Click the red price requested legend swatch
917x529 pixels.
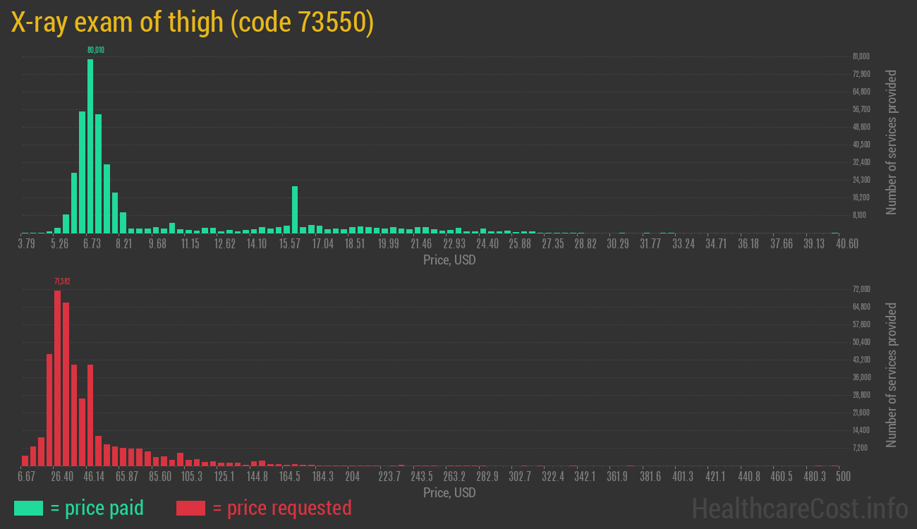click(x=190, y=508)
